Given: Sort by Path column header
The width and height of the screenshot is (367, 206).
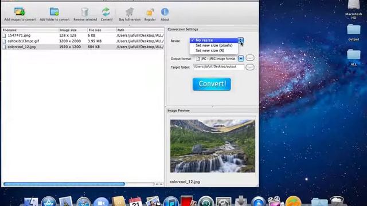Looking at the screenshot, I should [140, 30].
